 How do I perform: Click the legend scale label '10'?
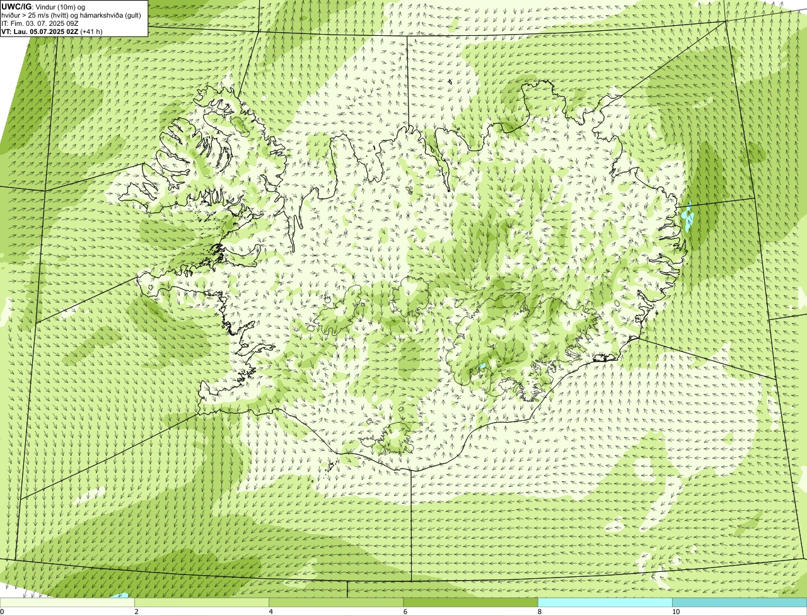(675, 612)
